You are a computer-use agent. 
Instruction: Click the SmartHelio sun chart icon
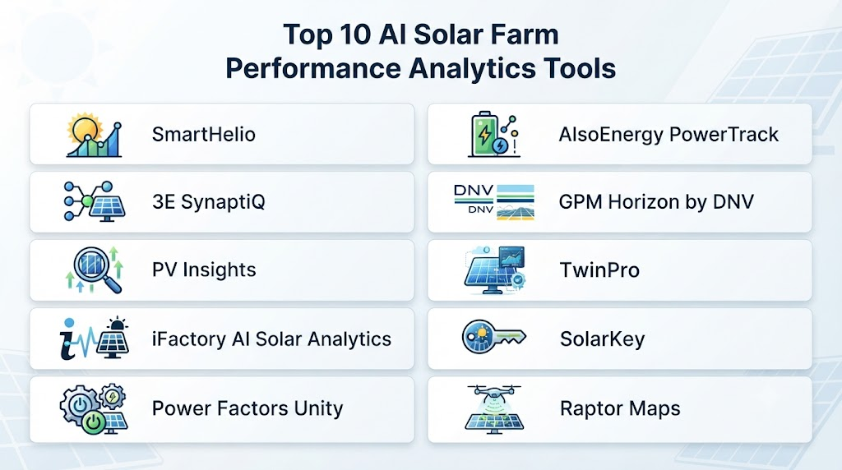[x=95, y=136]
